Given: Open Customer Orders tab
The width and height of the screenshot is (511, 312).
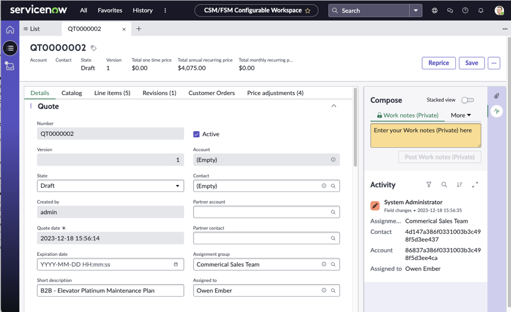Looking at the screenshot, I should coord(212,93).
